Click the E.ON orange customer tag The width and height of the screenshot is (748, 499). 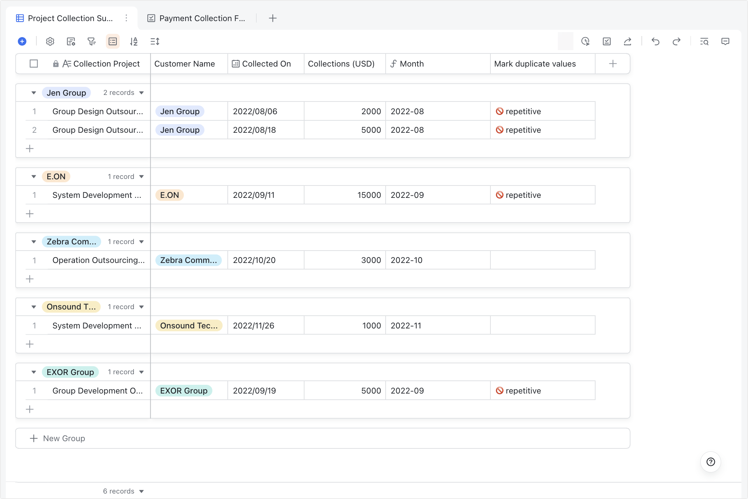click(170, 195)
